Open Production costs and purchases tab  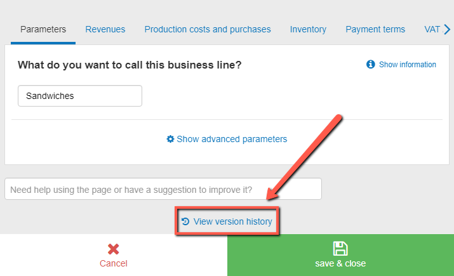coord(208,29)
